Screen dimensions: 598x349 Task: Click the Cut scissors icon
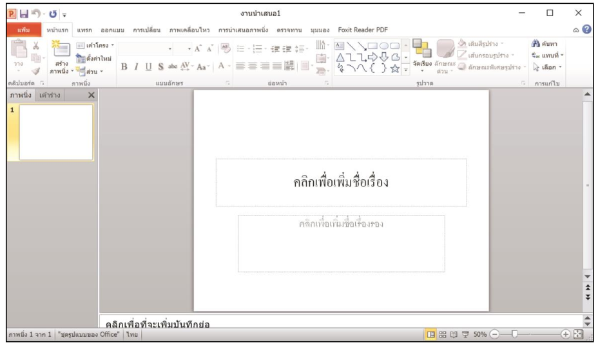tap(36, 47)
